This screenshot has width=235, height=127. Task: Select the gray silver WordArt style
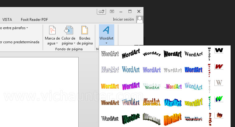pos(173,70)
